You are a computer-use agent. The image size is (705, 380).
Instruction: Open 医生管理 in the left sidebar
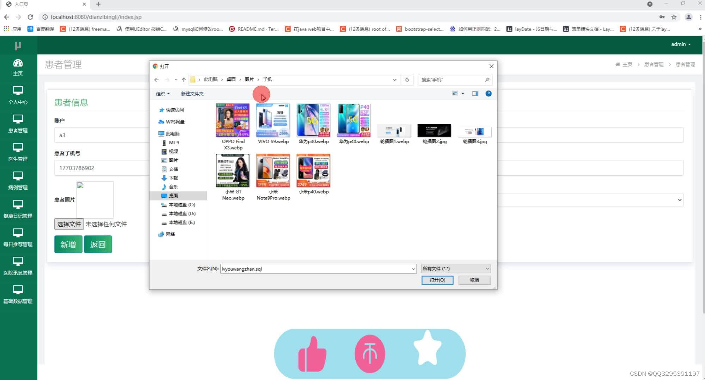click(18, 153)
